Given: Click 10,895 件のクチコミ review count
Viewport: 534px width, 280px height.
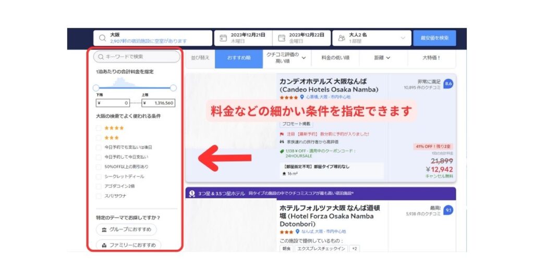Looking at the screenshot, I should pyautogui.click(x=422, y=87).
